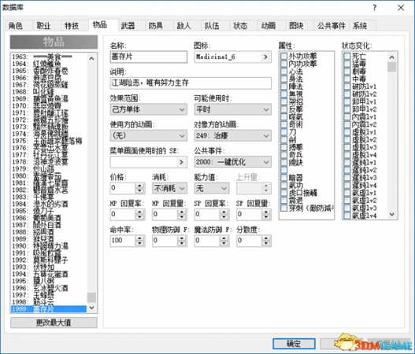Enable the 刀 attribute checkbox
Screen dimensions: 415x354
tap(284, 132)
